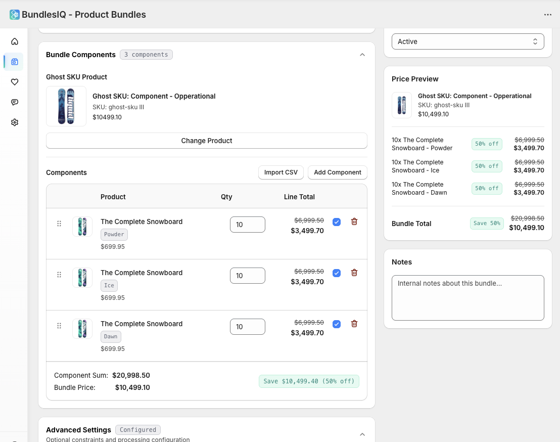Open the three-dot menu in the top bar
This screenshot has width=560, height=442.
[548, 15]
